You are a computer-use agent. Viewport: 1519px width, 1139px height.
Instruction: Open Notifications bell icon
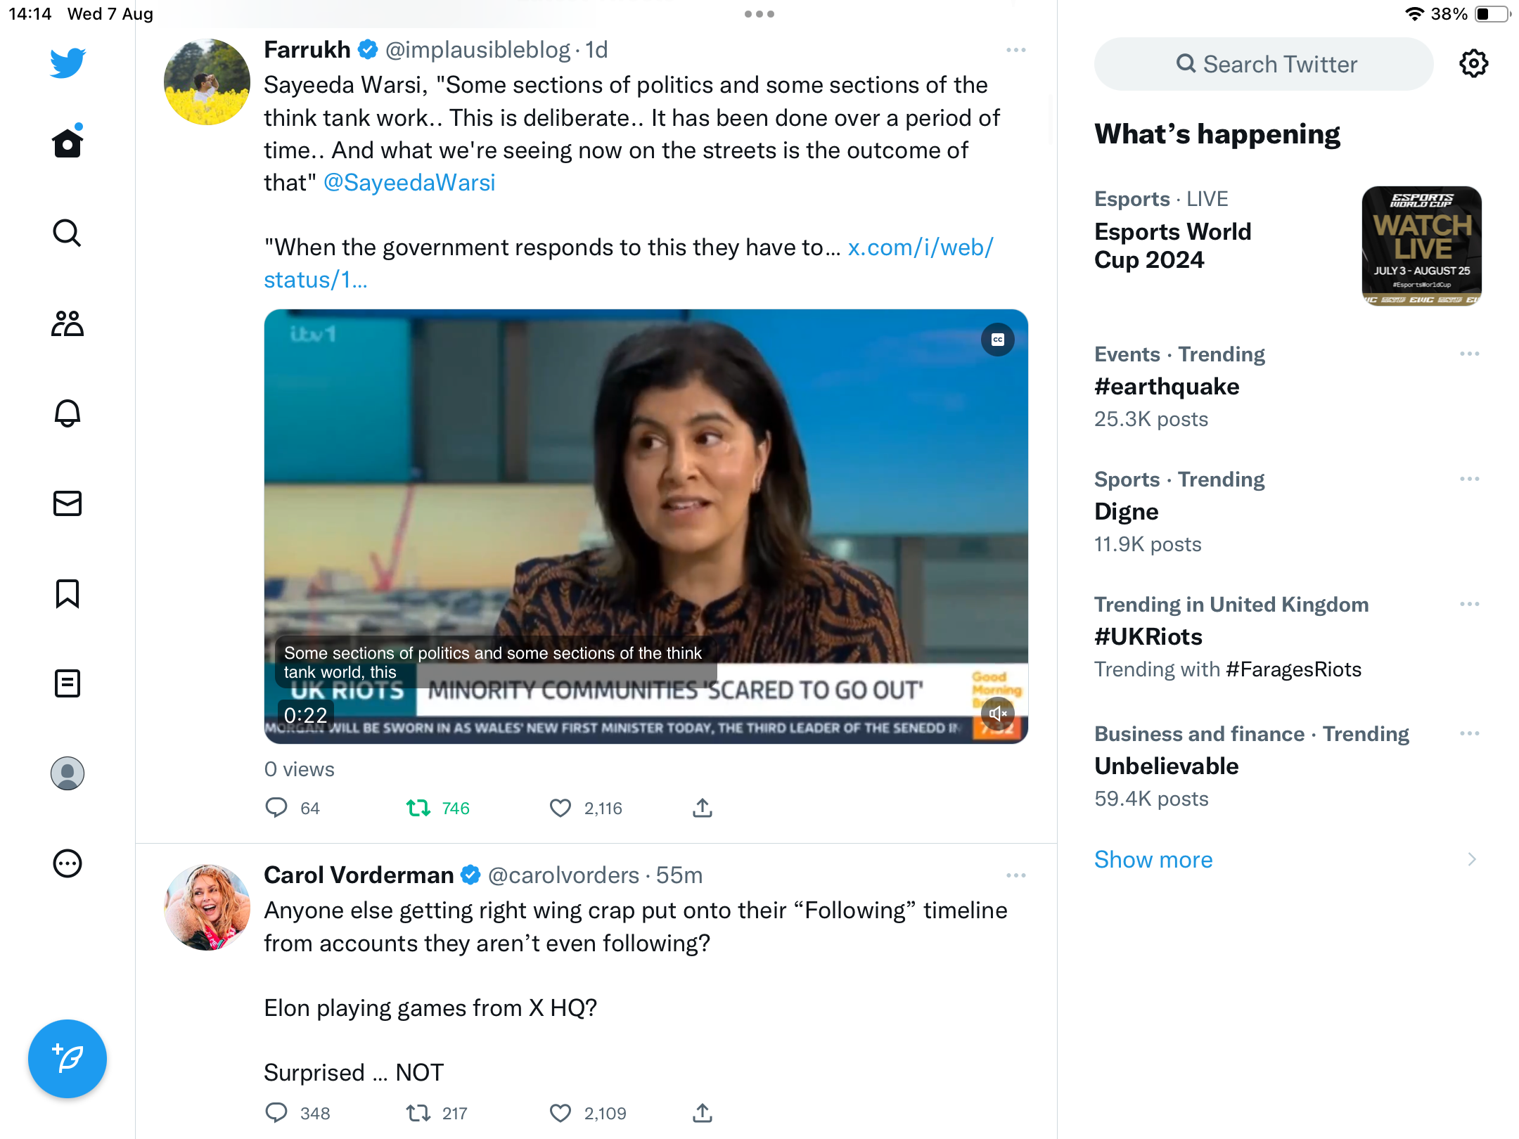[x=68, y=413]
